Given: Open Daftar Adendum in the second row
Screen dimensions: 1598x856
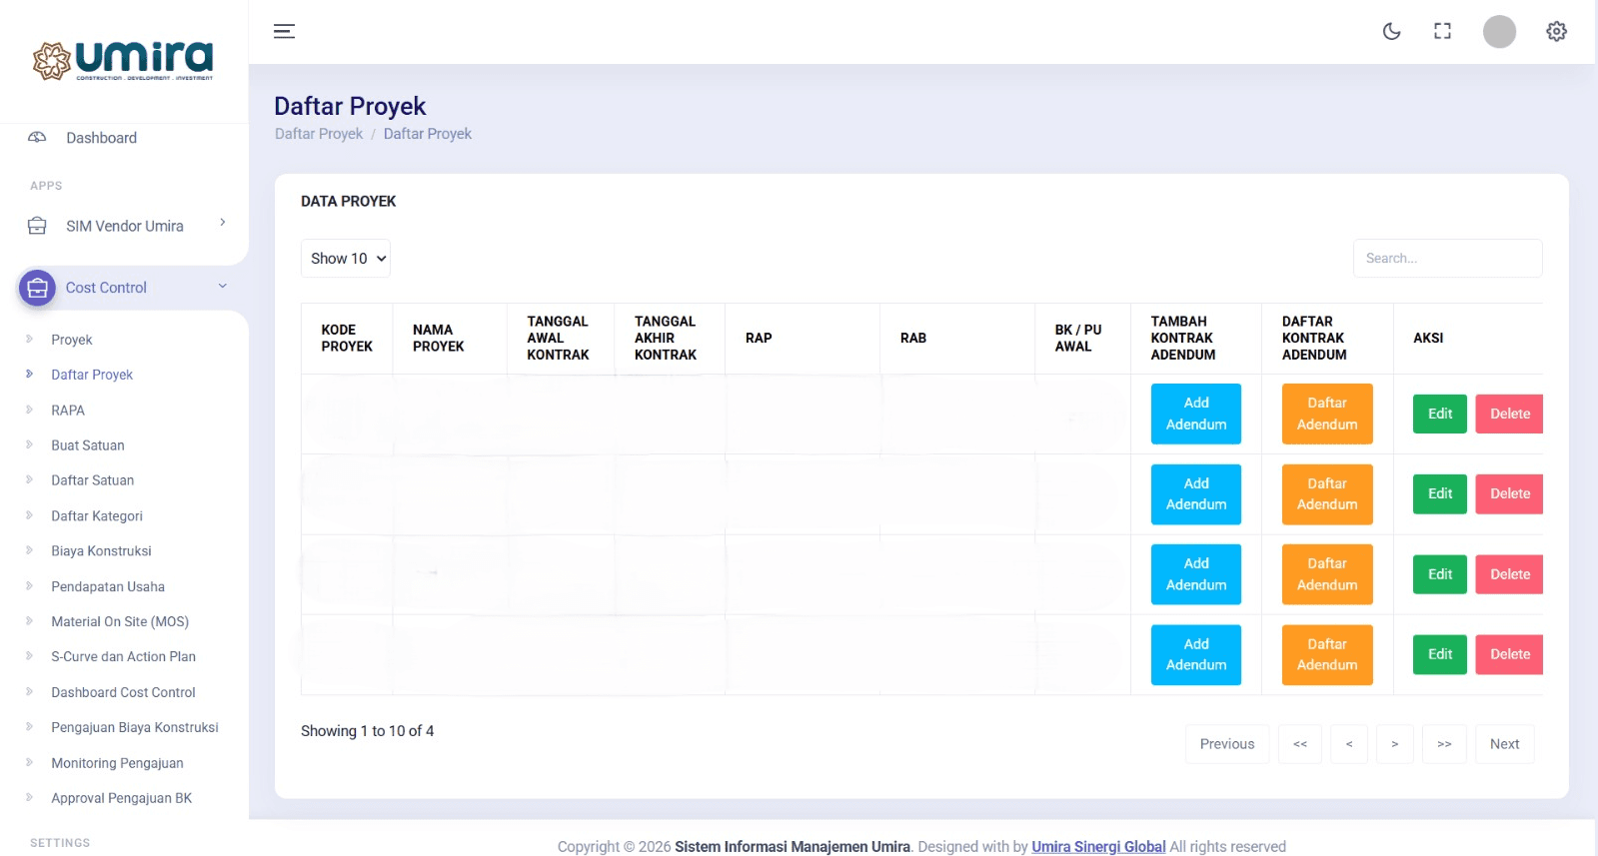Looking at the screenshot, I should [1326, 494].
